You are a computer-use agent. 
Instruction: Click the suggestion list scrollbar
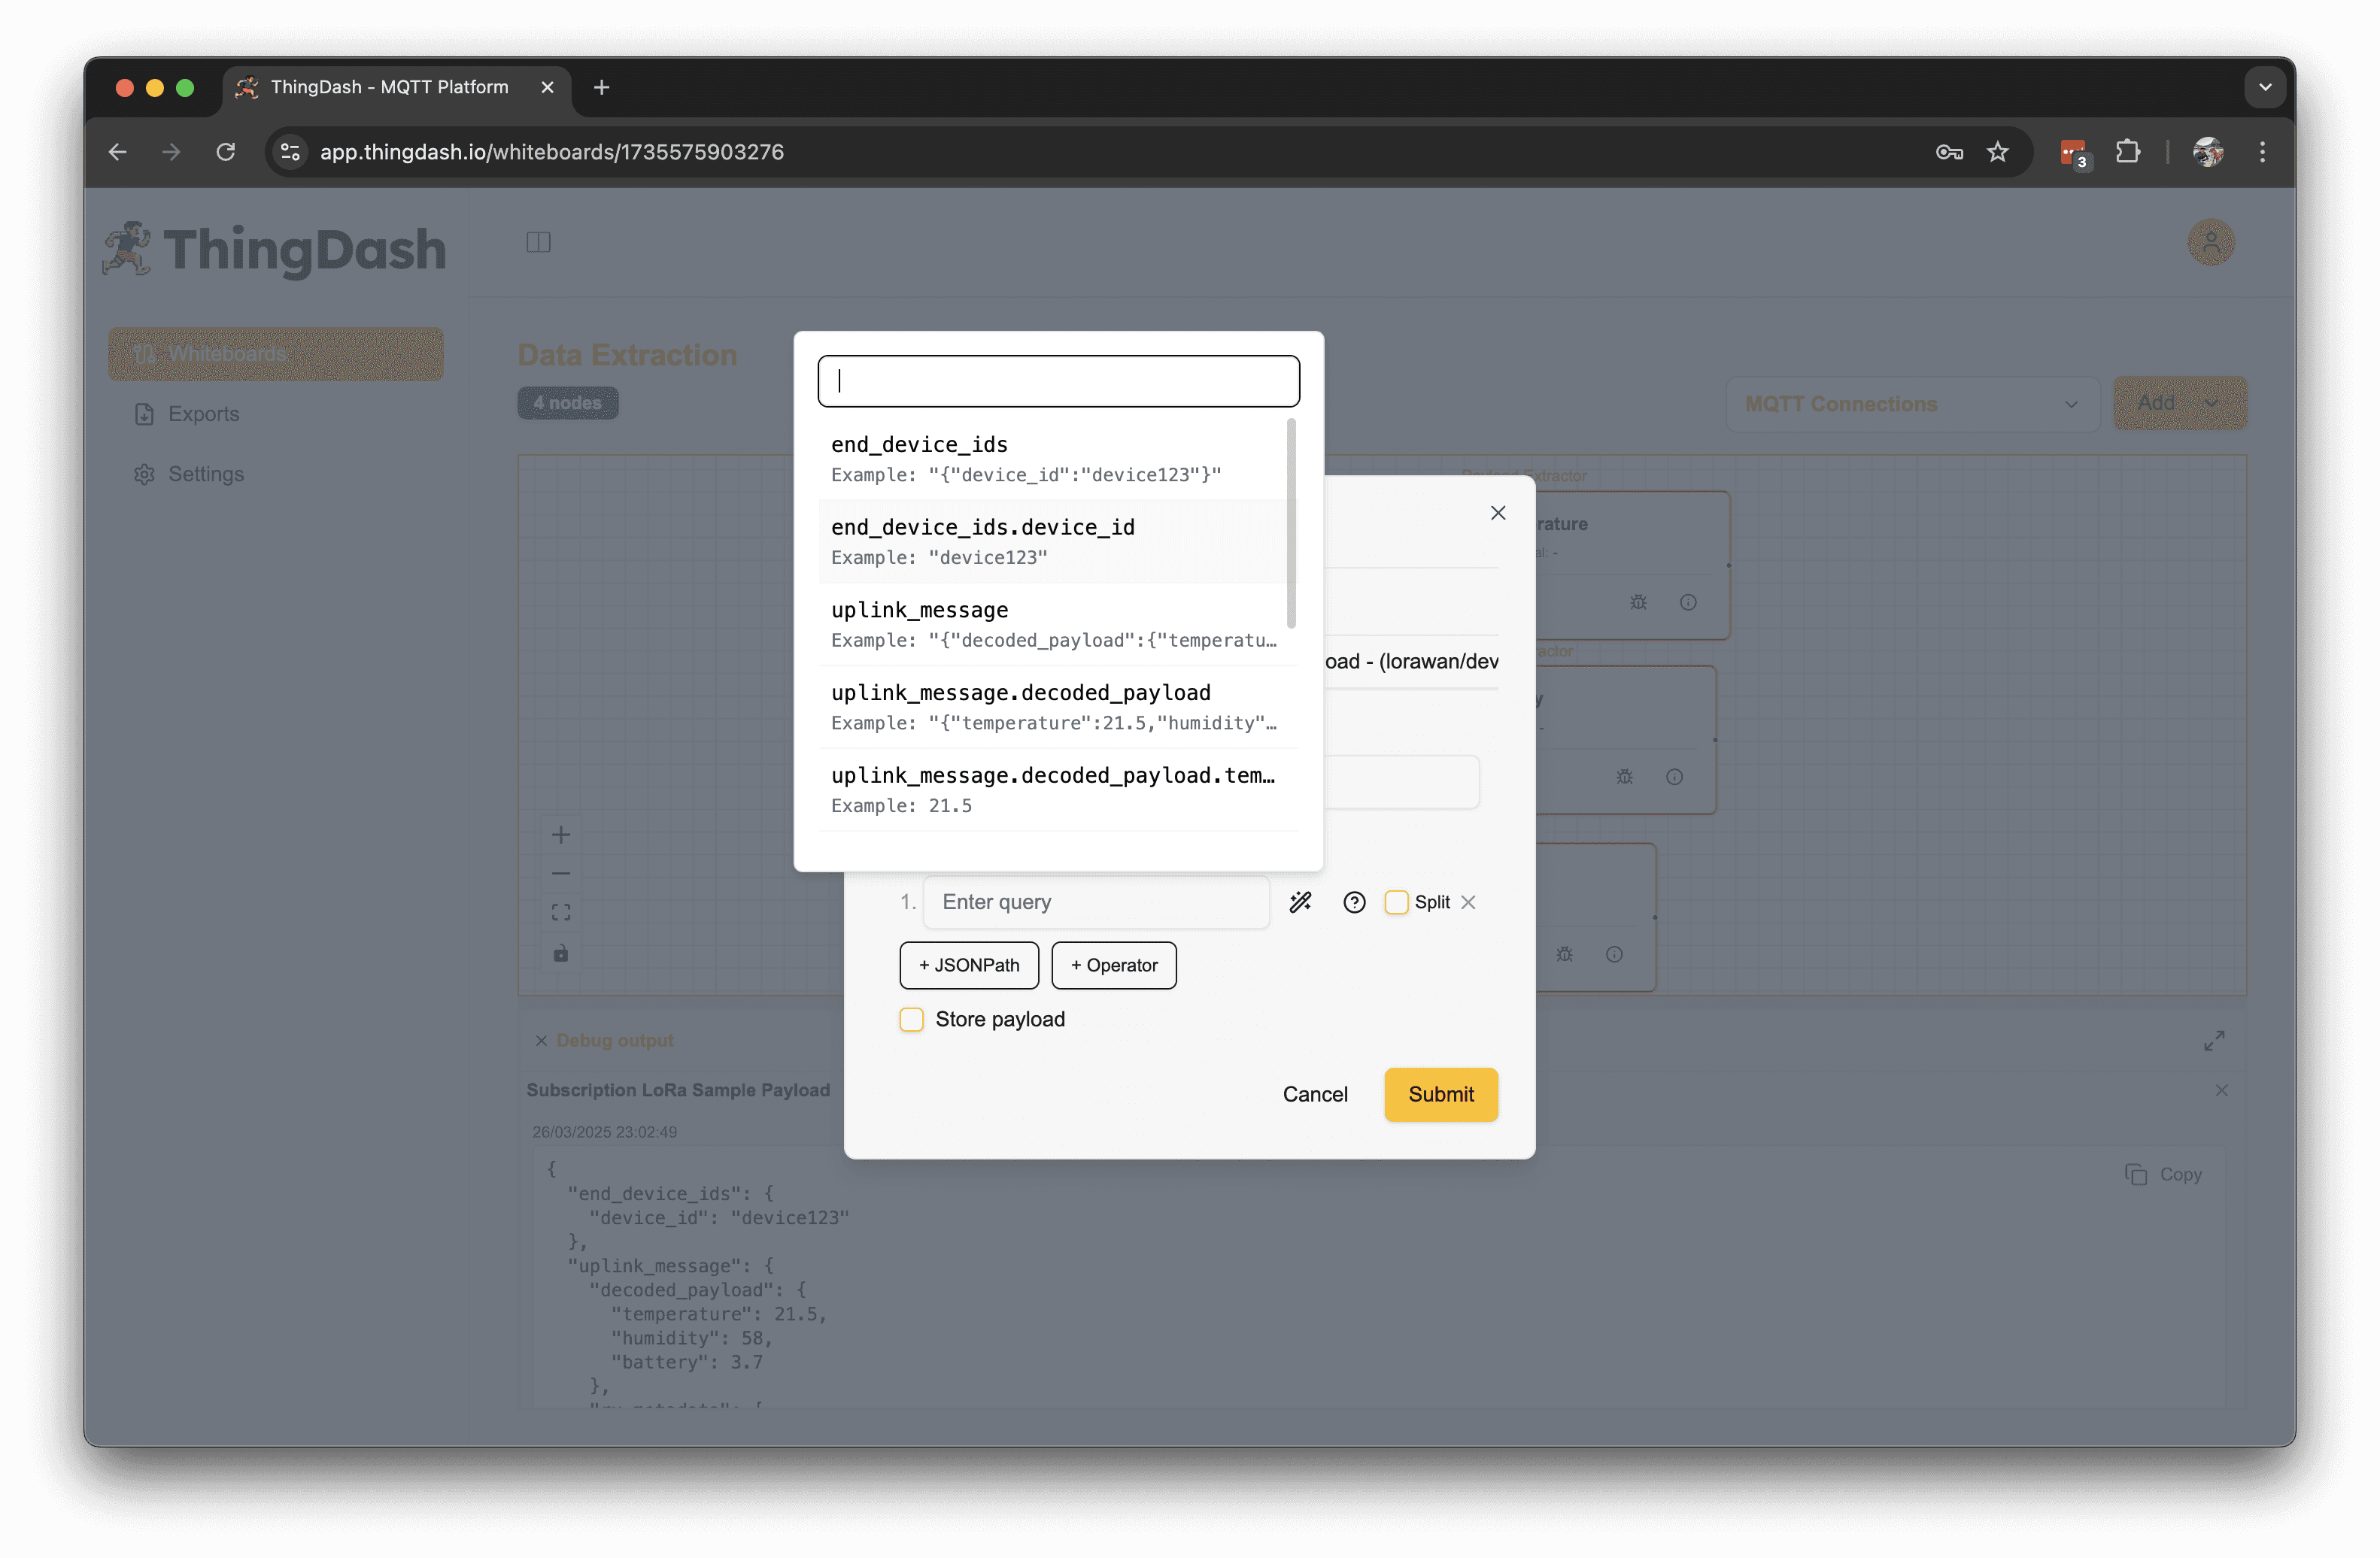point(1291,523)
